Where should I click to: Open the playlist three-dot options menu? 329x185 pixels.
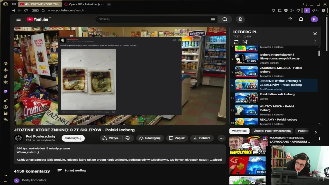click(x=315, y=42)
